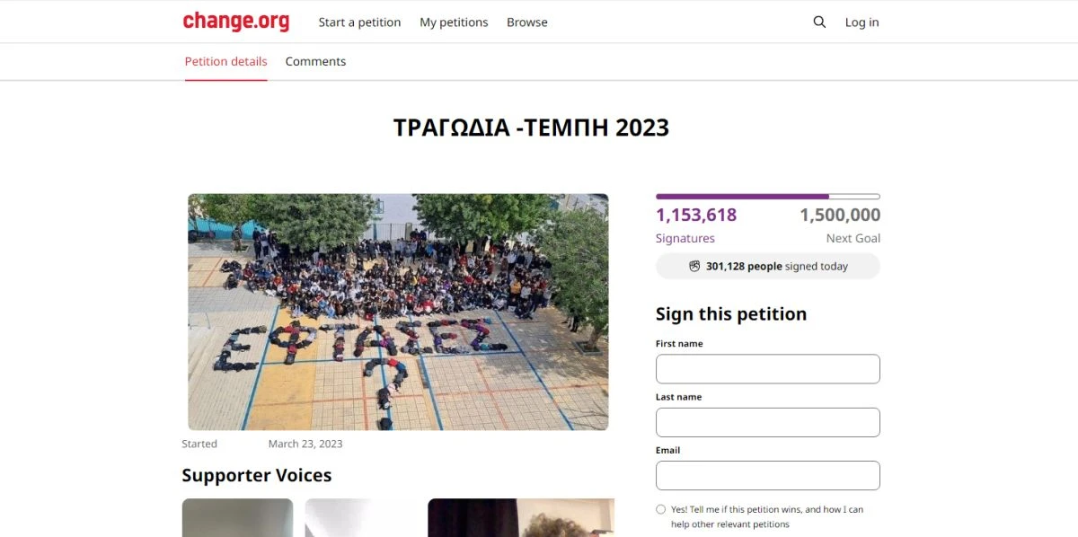This screenshot has width=1078, height=537.
Task: Click the First name input field
Action: click(768, 369)
